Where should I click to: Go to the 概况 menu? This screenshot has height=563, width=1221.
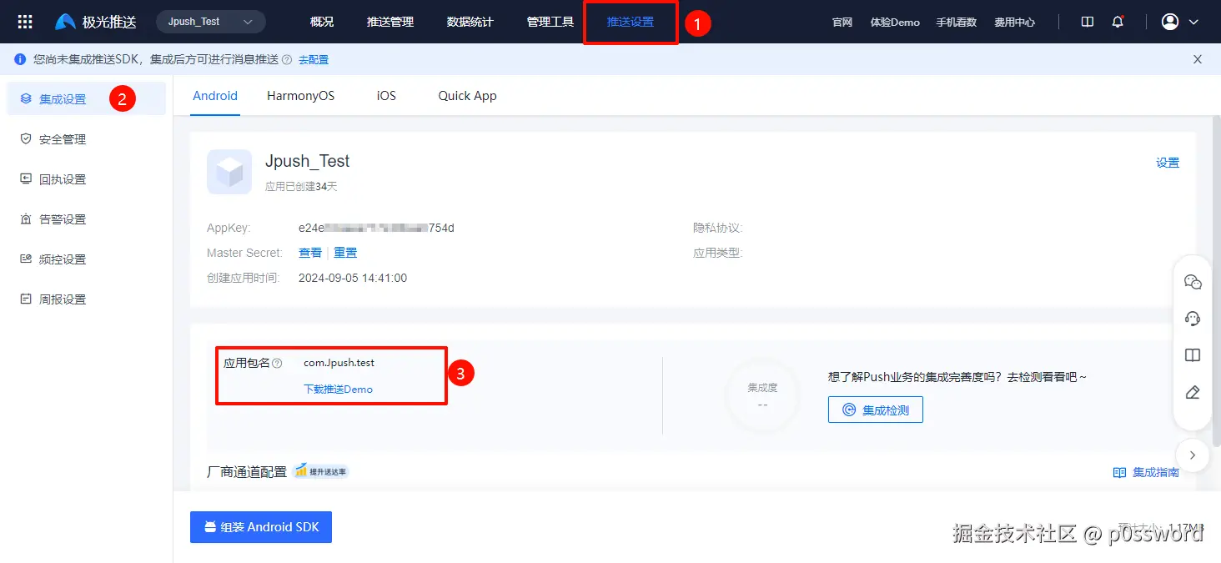pos(322,22)
